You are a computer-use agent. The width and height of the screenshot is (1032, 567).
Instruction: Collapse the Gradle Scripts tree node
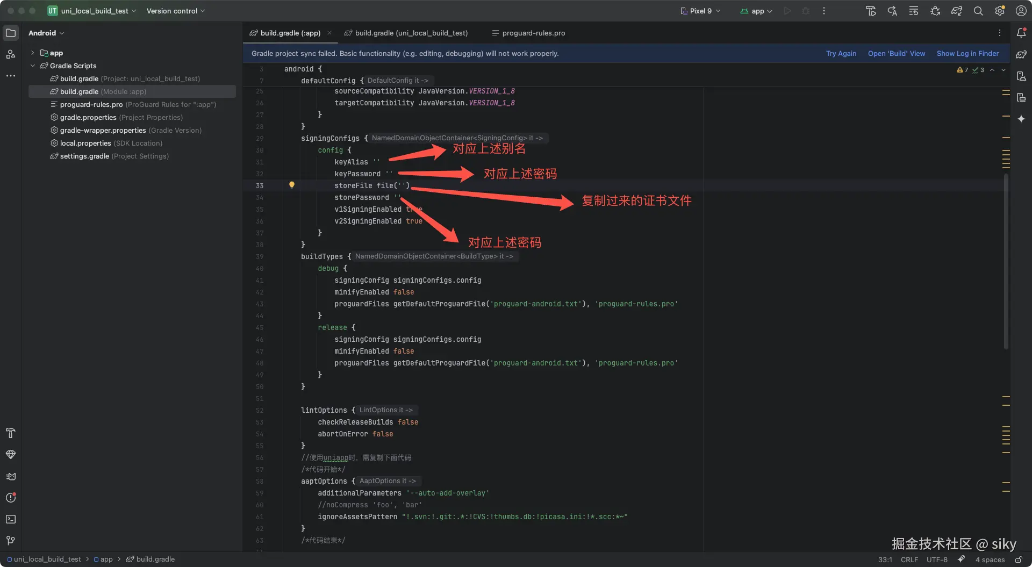[33, 66]
